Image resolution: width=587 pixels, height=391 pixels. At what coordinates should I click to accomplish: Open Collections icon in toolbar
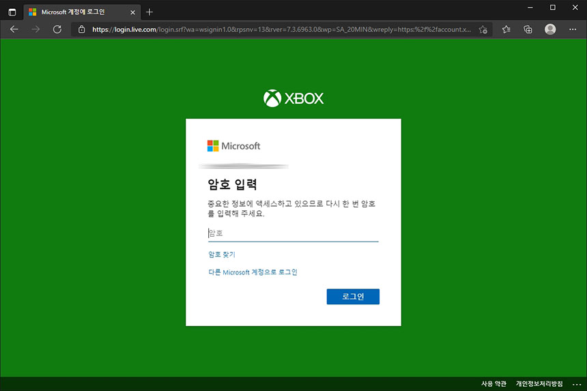[528, 29]
